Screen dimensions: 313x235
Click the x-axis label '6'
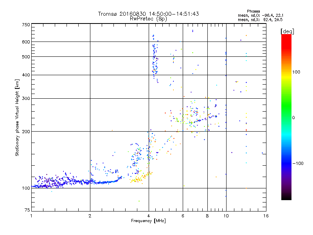click(x=183, y=216)
